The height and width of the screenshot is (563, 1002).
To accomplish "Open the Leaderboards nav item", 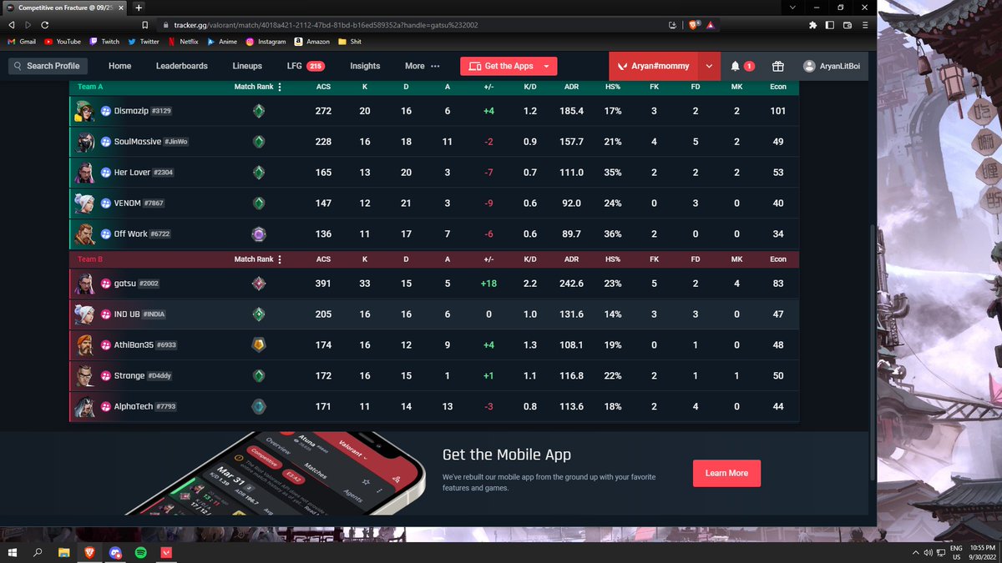I will click(x=181, y=66).
